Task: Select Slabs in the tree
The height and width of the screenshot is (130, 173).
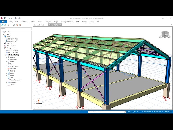Action: [x=12, y=64]
